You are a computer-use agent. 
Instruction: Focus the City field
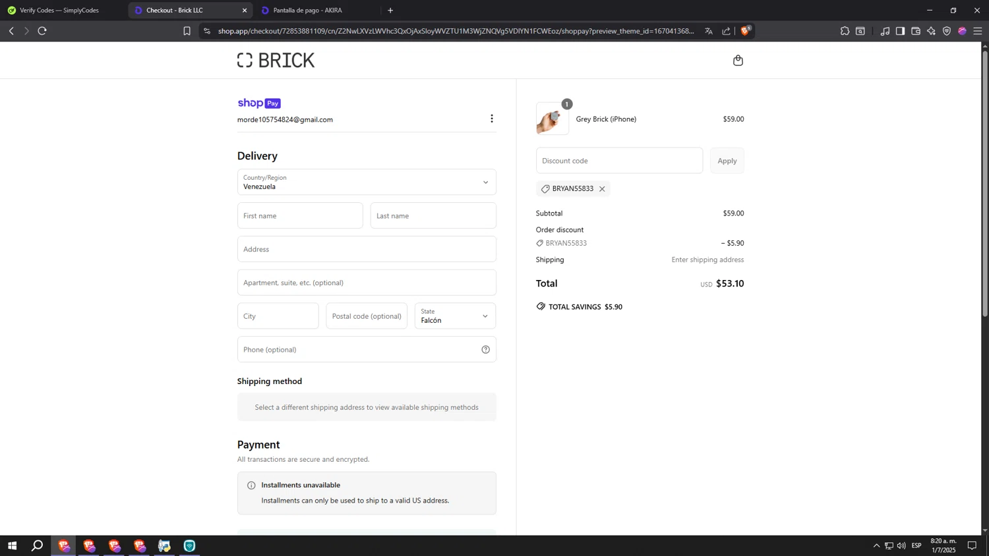point(278,316)
